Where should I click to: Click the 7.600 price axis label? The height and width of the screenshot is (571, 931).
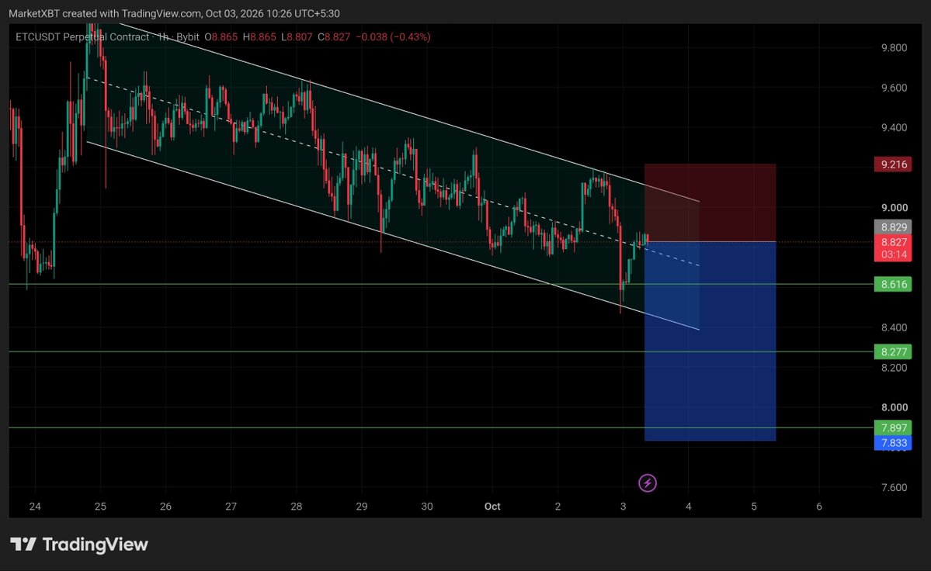click(895, 487)
